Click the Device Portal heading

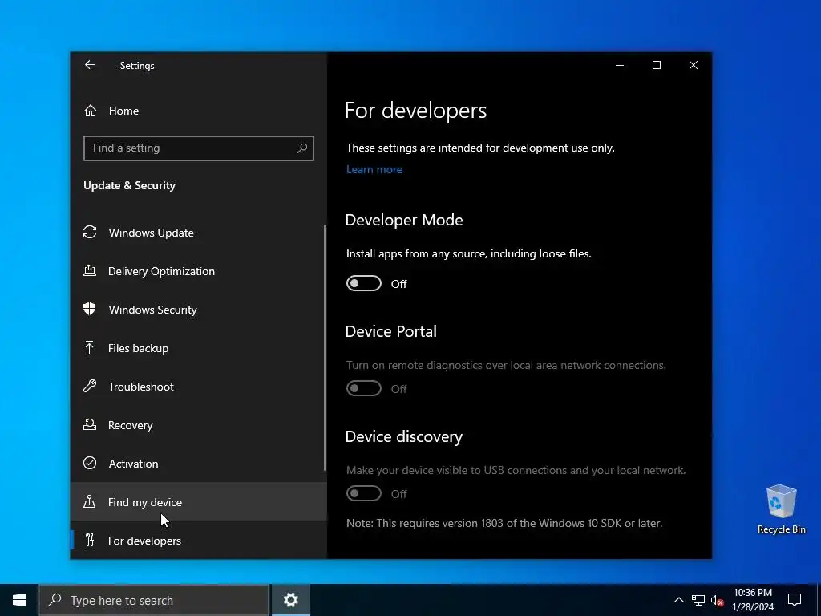pos(390,331)
